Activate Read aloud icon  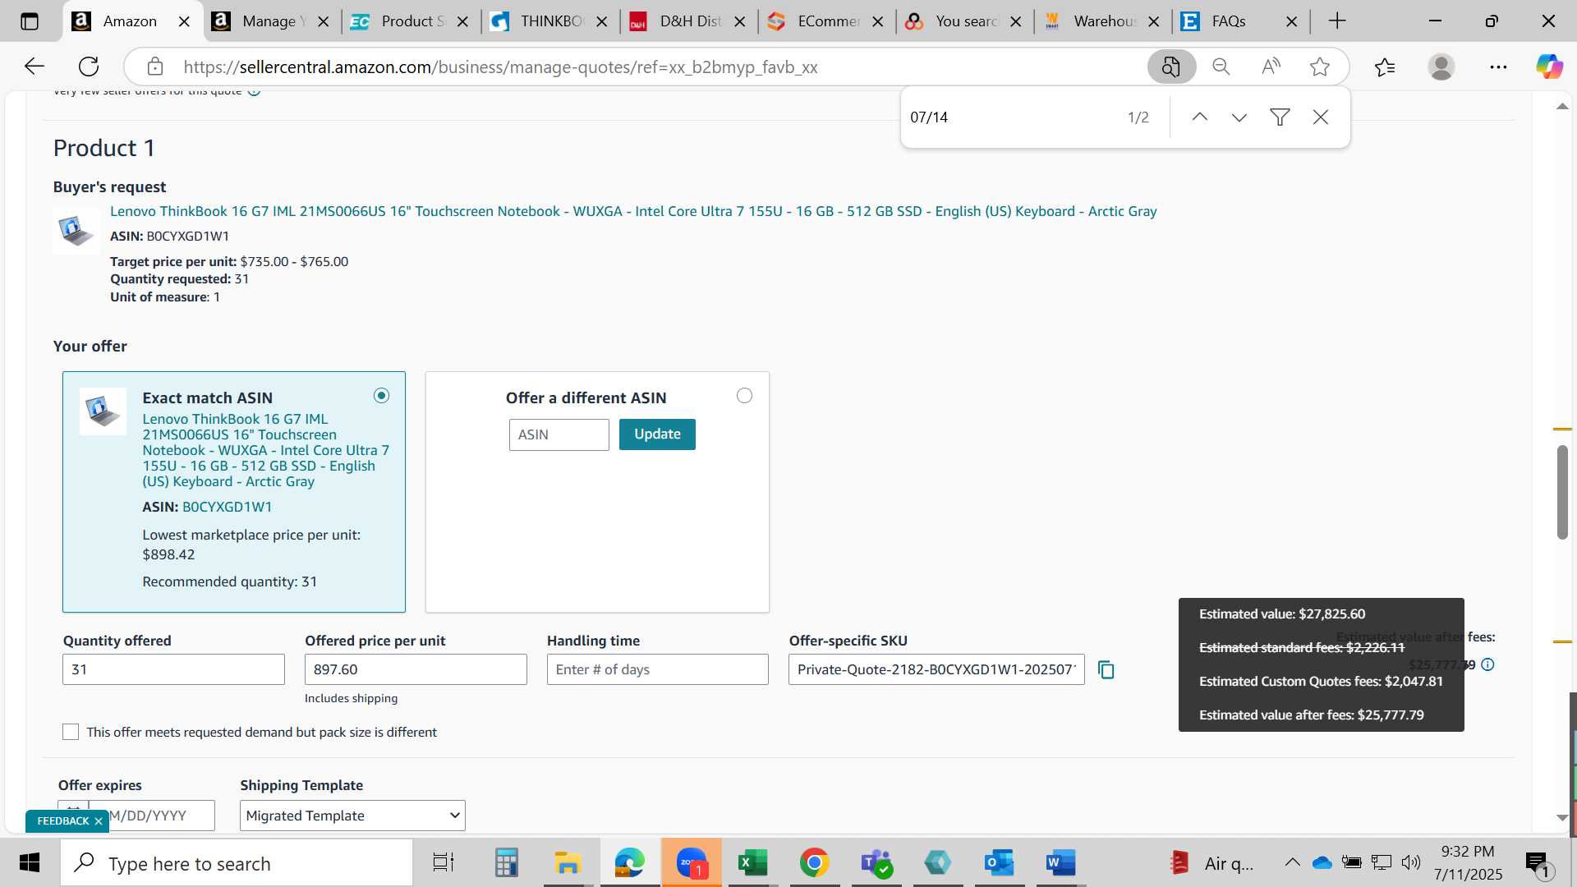tap(1271, 67)
